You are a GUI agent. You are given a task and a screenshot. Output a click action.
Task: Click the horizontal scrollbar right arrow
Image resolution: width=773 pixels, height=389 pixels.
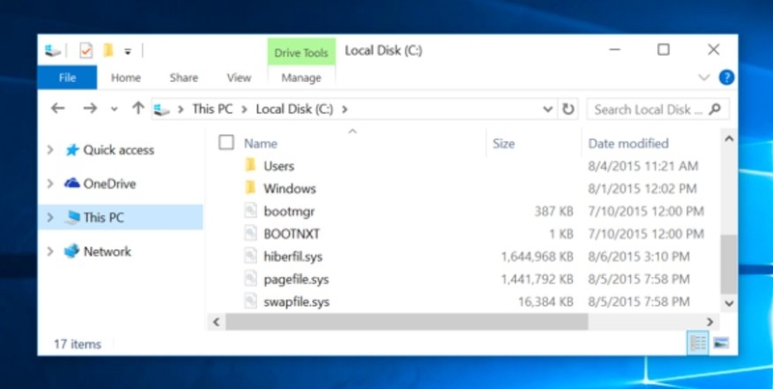pyautogui.click(x=710, y=322)
